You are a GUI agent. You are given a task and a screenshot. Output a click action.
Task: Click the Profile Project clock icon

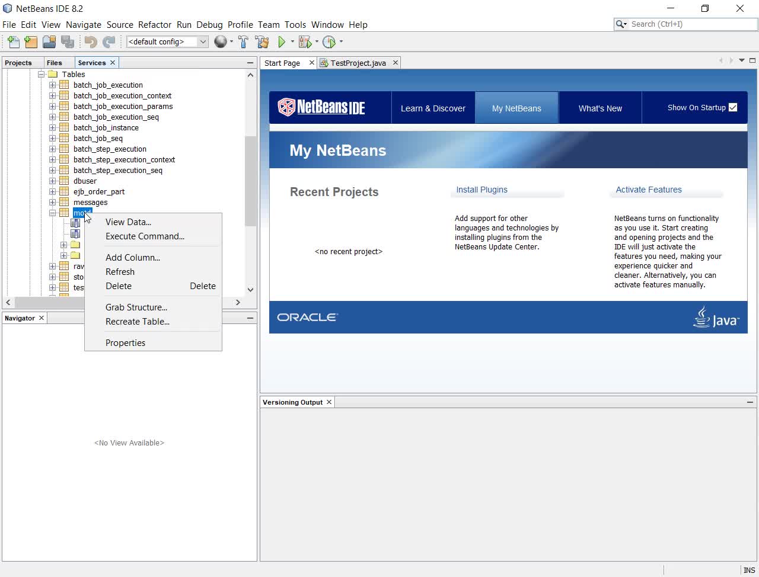[329, 41]
